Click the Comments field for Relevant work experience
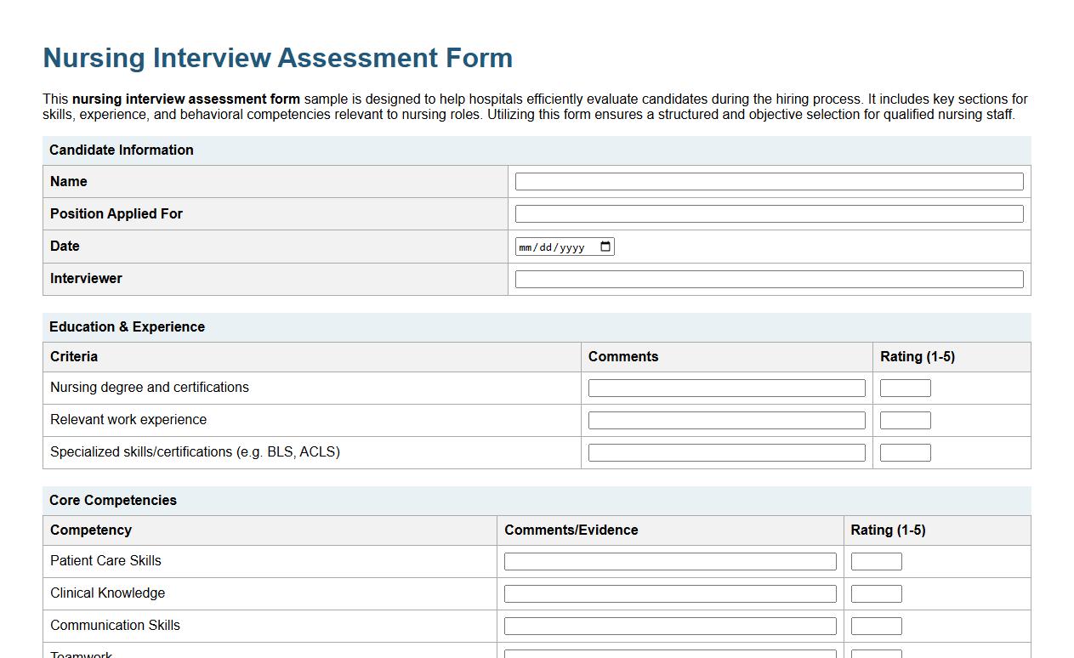 click(726, 419)
